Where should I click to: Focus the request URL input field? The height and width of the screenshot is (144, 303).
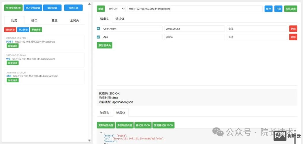tap(195, 9)
